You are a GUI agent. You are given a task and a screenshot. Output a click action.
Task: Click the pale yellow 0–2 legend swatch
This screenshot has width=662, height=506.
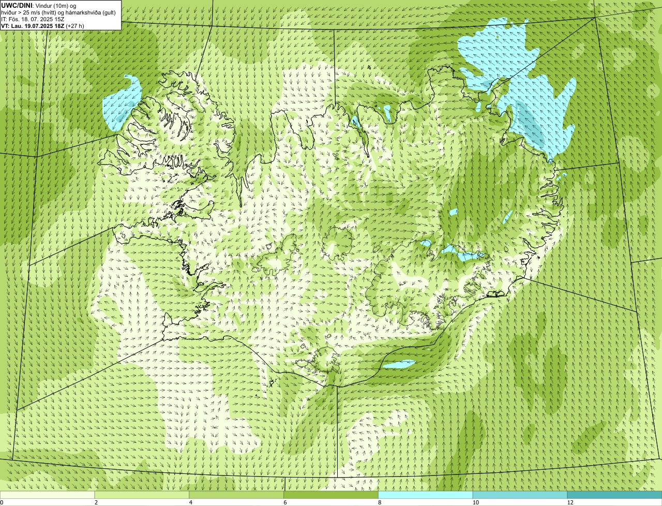47,495
